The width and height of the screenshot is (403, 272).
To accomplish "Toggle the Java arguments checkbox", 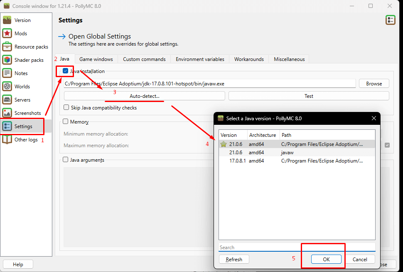I will (66, 160).
